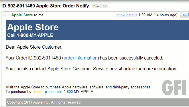Remove the Spam label with X
Screen dimensions: 189x107
pos(106,6)
